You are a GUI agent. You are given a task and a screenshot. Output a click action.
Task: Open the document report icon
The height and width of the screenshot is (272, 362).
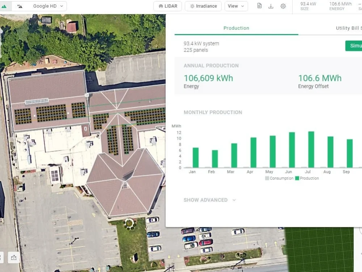259,6
